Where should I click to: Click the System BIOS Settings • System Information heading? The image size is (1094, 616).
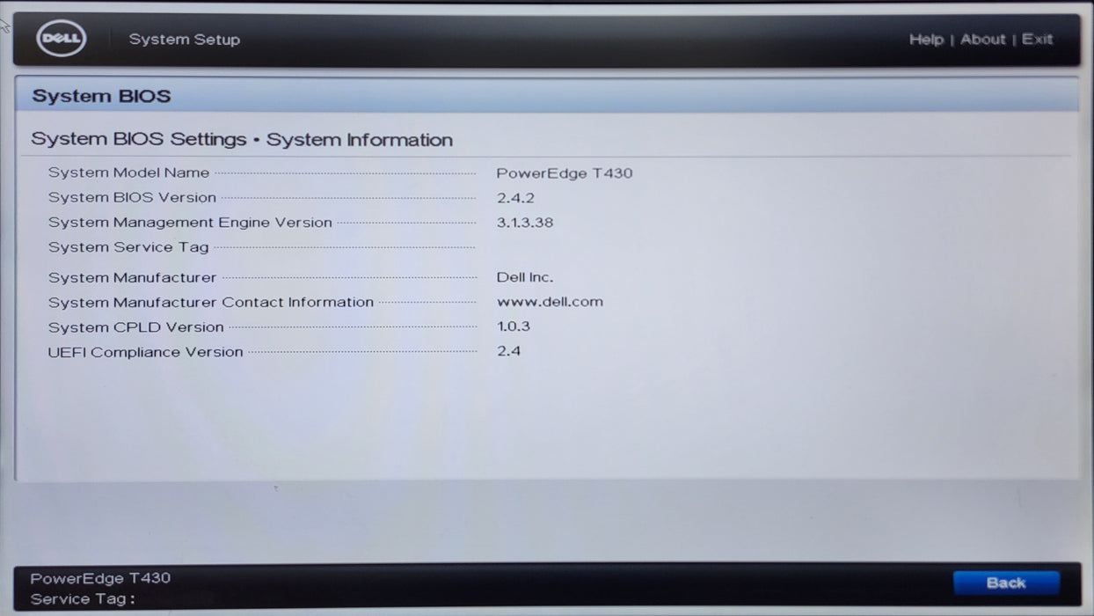(242, 140)
